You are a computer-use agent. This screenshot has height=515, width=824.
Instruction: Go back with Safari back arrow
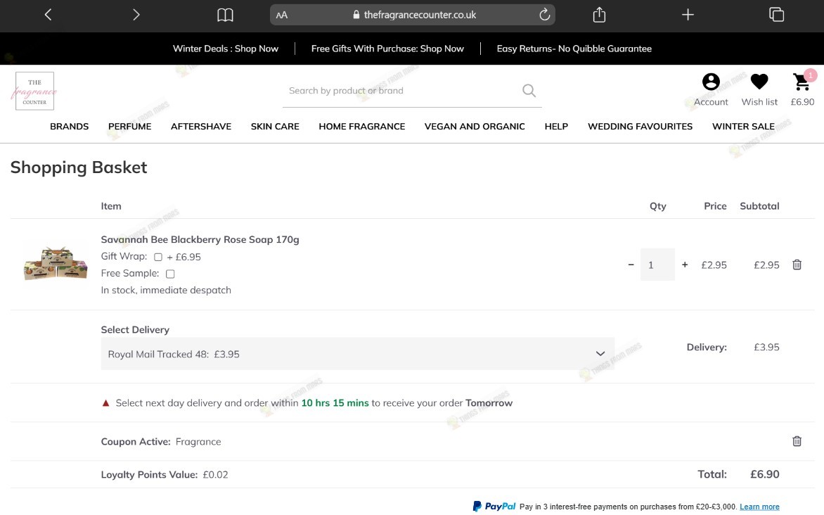coord(48,15)
